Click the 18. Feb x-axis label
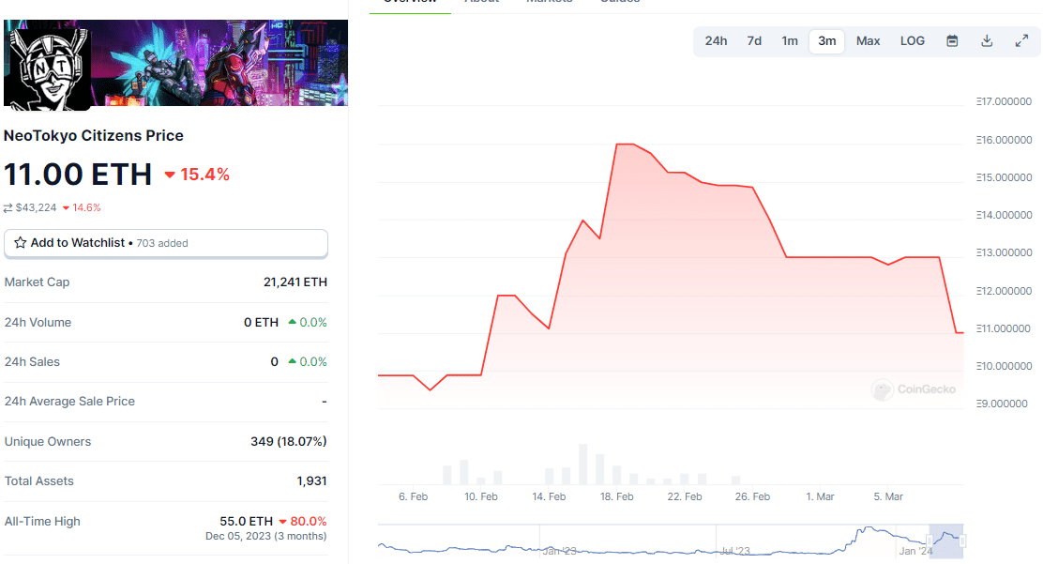 616,496
